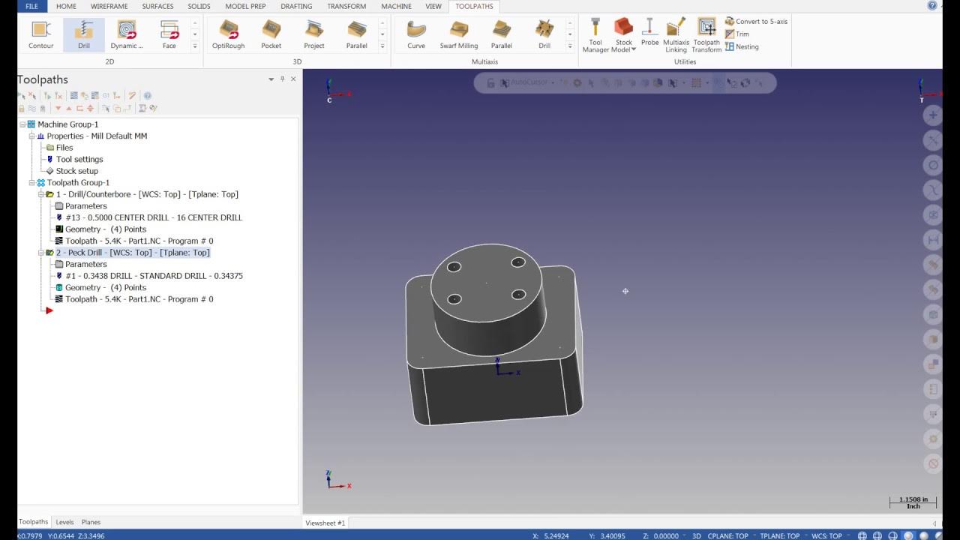Image resolution: width=960 pixels, height=540 pixels.
Task: Click the G1 post icon in Toolpaths toolbar
Action: (106, 96)
